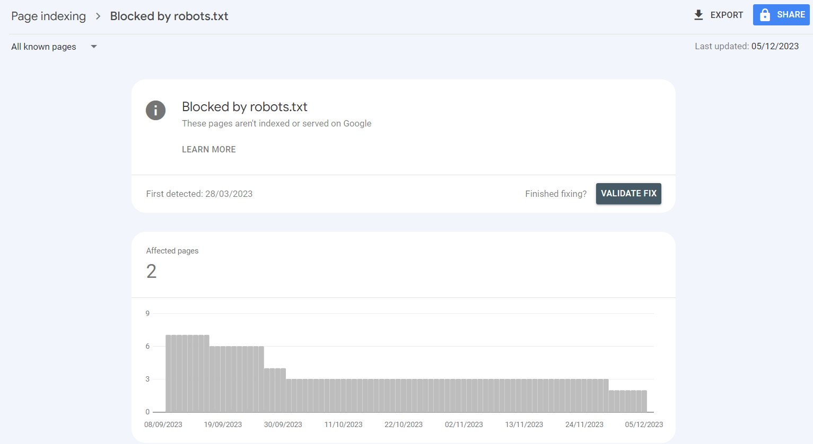The height and width of the screenshot is (444, 813).
Task: Click the Affected pages label
Action: 172,251
